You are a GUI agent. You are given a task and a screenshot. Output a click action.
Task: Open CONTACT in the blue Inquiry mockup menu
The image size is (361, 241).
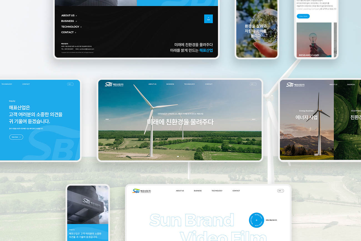(x=26, y=84)
